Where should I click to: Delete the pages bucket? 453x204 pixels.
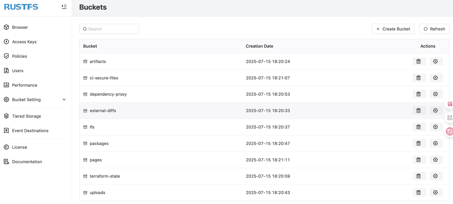419,160
